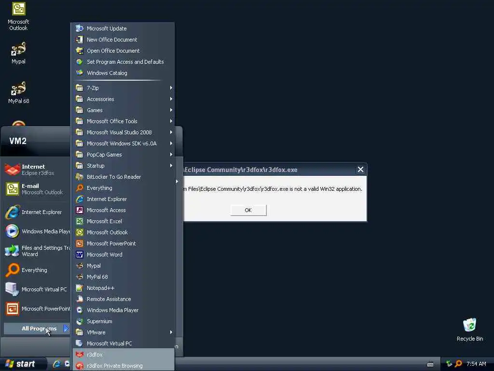Open Microsoft PowerPoint in All Programs list
494x371 pixels.
[x=123, y=243]
